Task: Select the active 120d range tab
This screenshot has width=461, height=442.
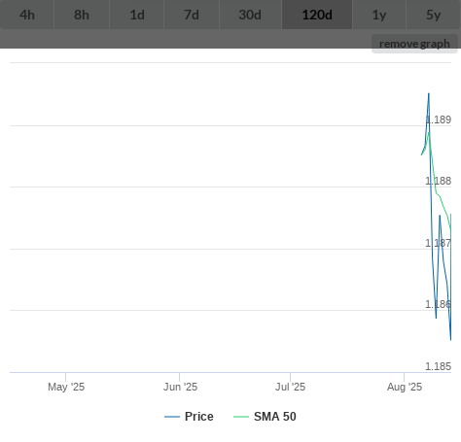Action: click(317, 15)
